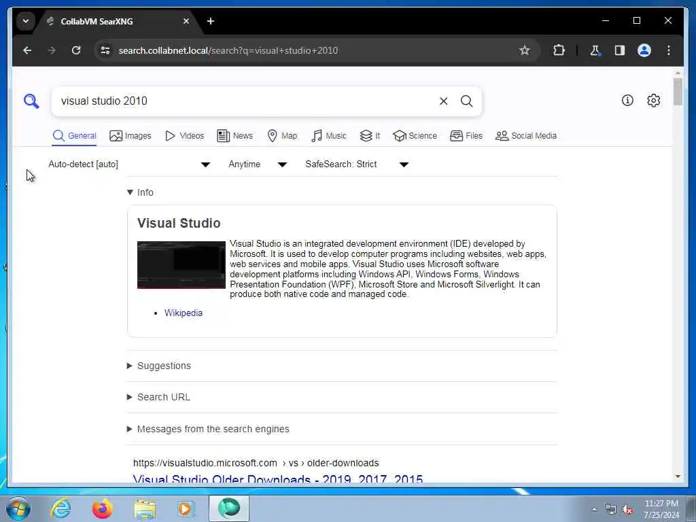Clear the search query with X icon
696x522 pixels.
[443, 101]
